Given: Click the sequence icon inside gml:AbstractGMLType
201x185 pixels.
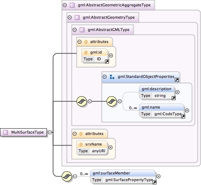Looking at the screenshot, I should pyautogui.click(x=81, y=101).
